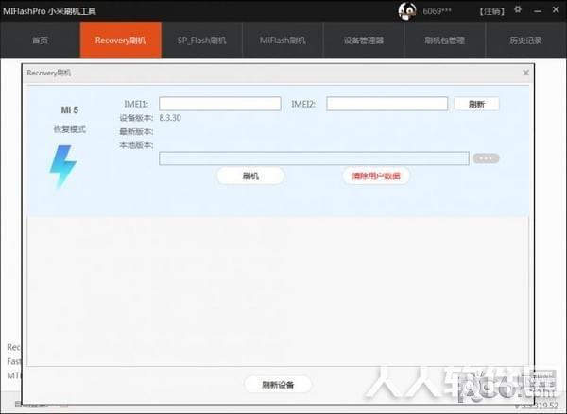
Task: Browse for package with ellipsis button
Action: click(486, 158)
